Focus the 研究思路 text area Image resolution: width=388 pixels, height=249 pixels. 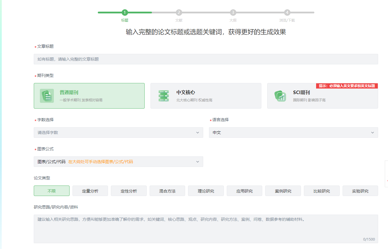click(205, 229)
